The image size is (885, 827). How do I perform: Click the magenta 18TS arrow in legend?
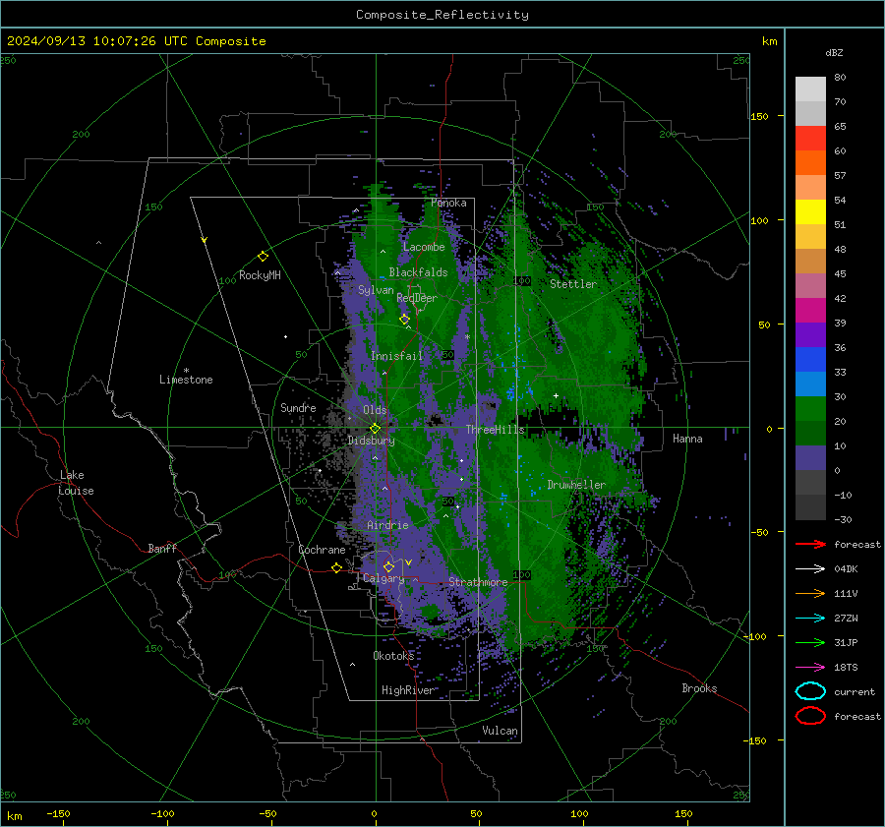point(810,668)
